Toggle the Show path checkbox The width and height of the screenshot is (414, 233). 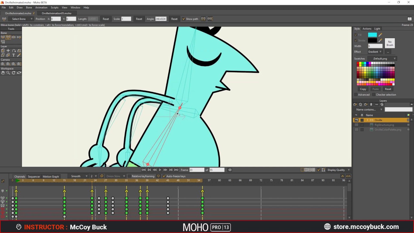[x=184, y=19]
